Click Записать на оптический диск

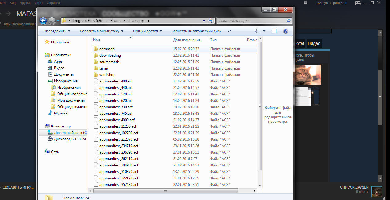point(196,31)
